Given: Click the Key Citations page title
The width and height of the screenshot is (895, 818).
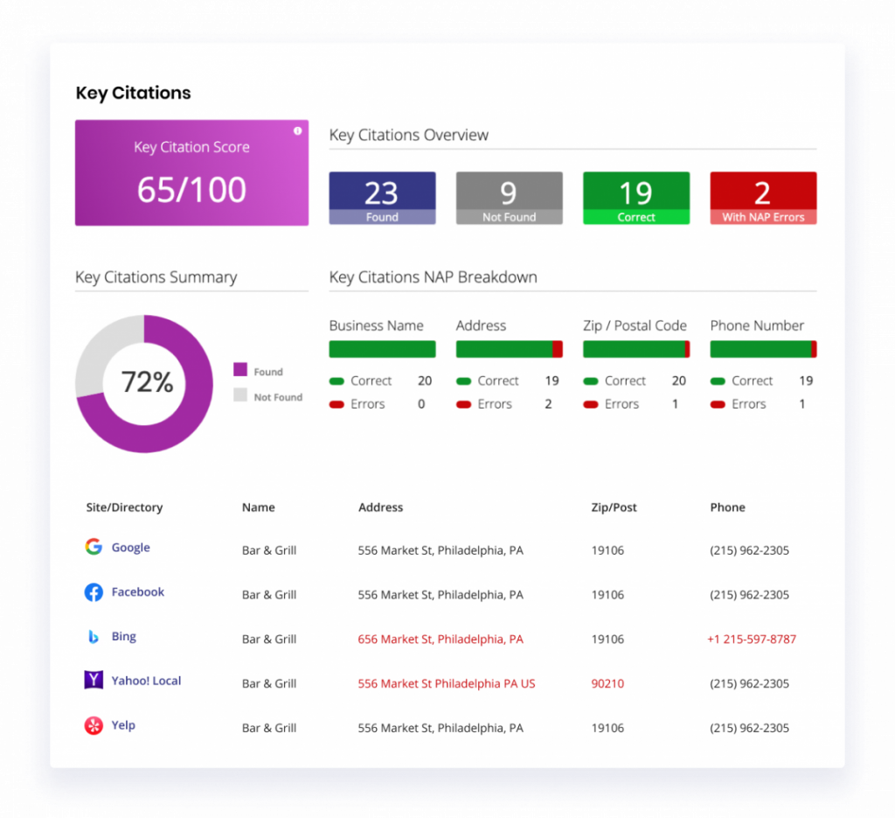Looking at the screenshot, I should pos(134,93).
